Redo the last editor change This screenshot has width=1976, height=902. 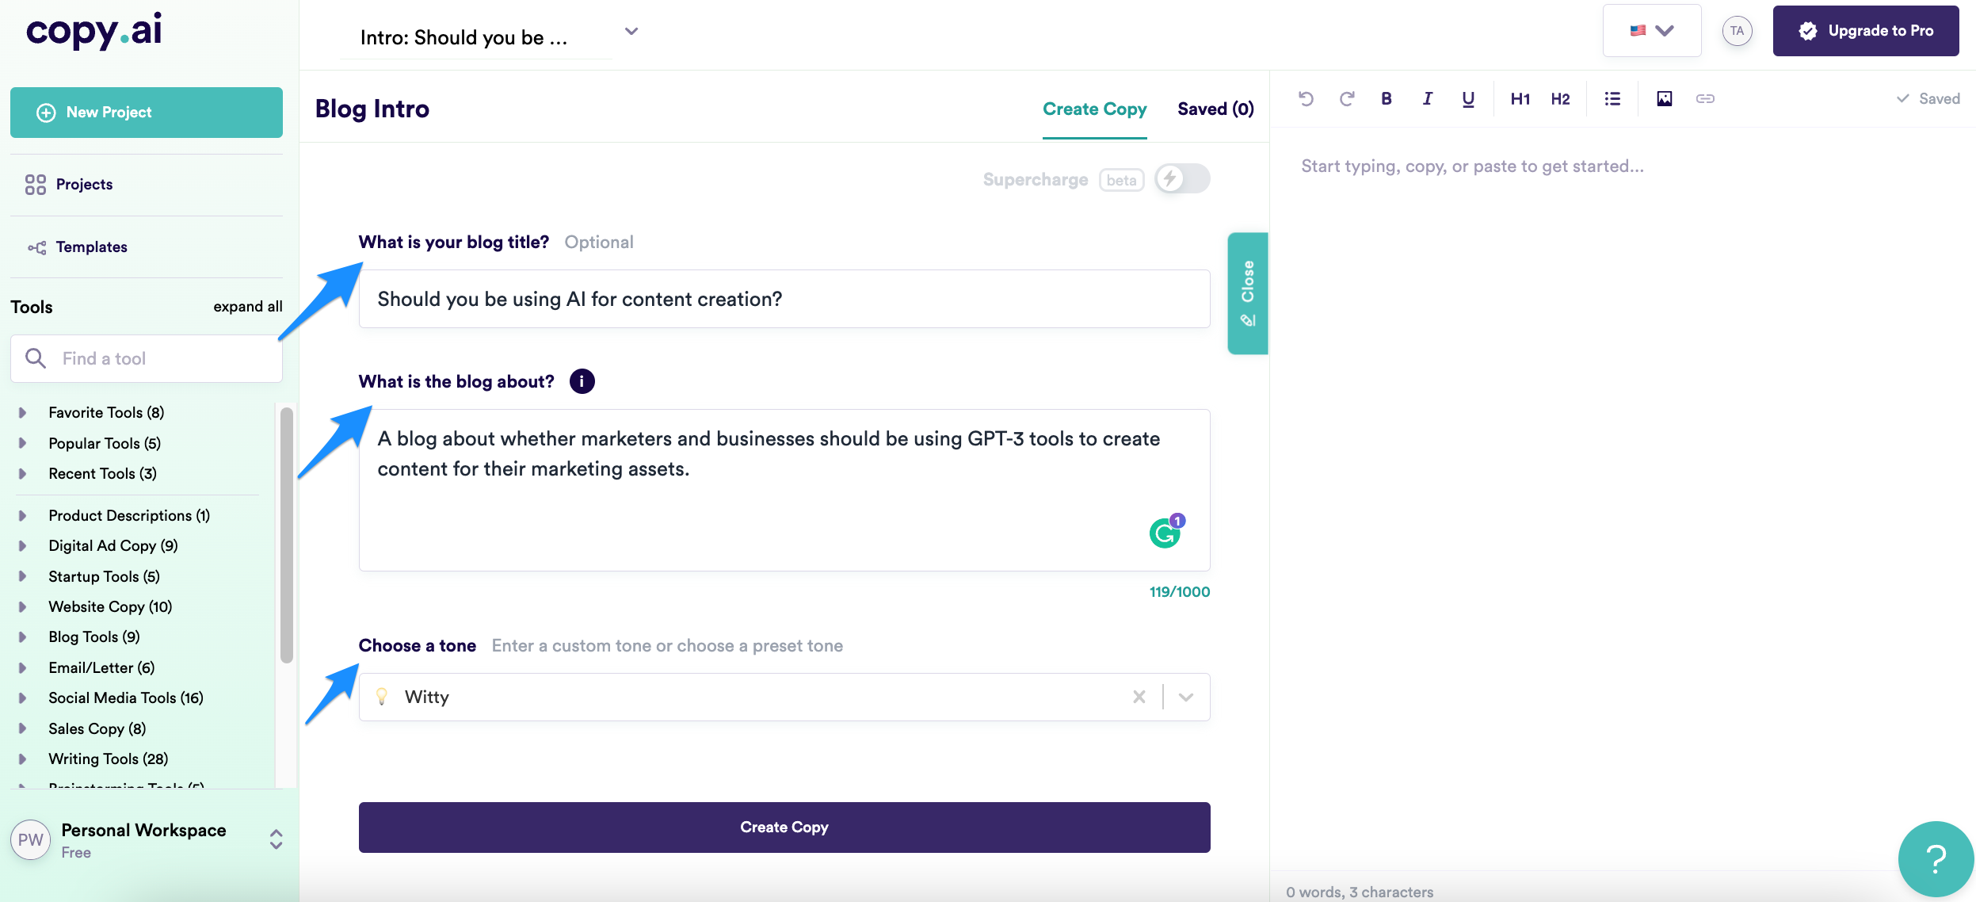[x=1346, y=98]
